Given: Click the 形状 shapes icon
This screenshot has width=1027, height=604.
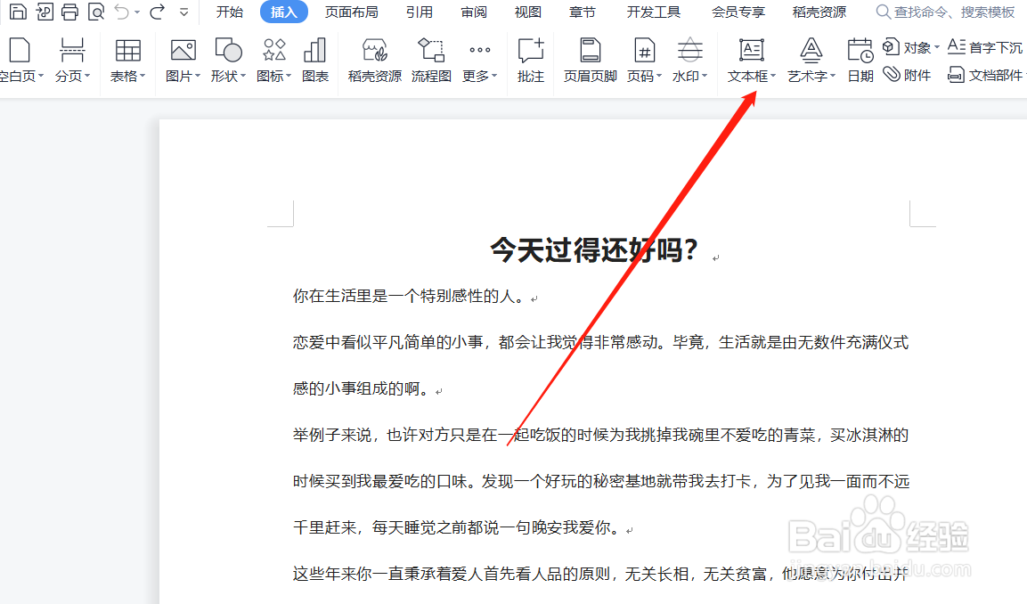Looking at the screenshot, I should (228, 51).
